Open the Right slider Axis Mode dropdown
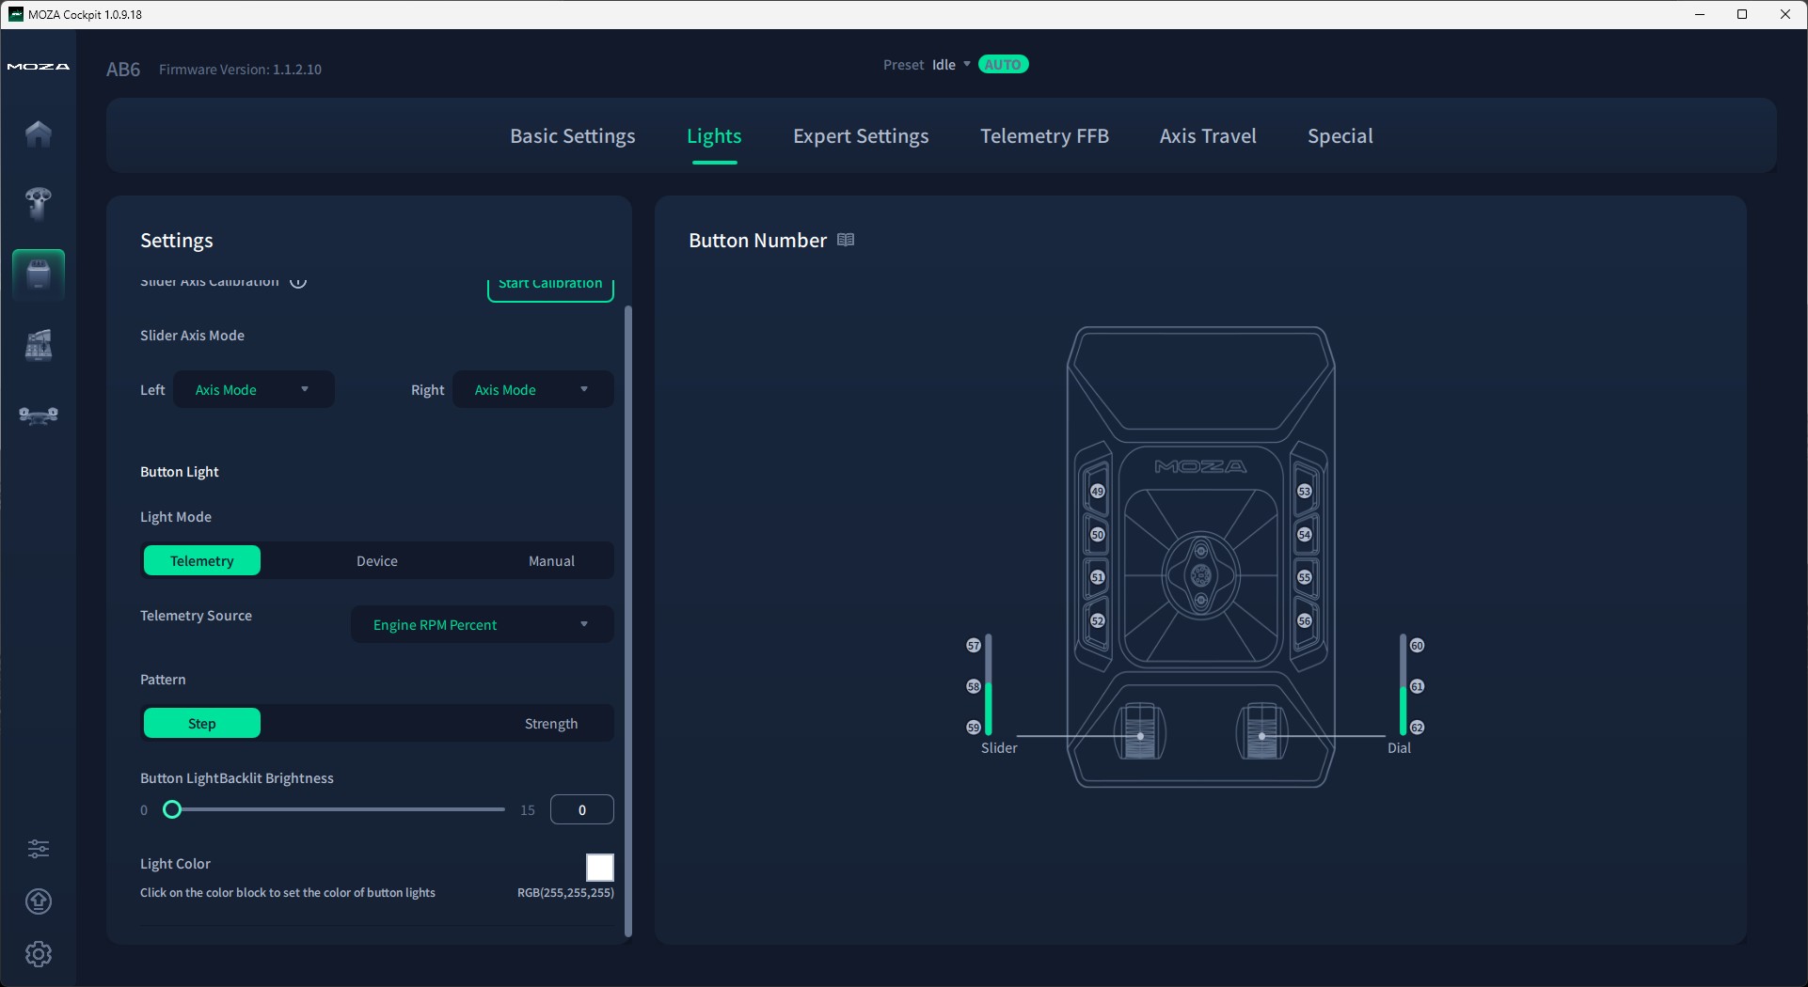The height and width of the screenshot is (987, 1808). (533, 390)
